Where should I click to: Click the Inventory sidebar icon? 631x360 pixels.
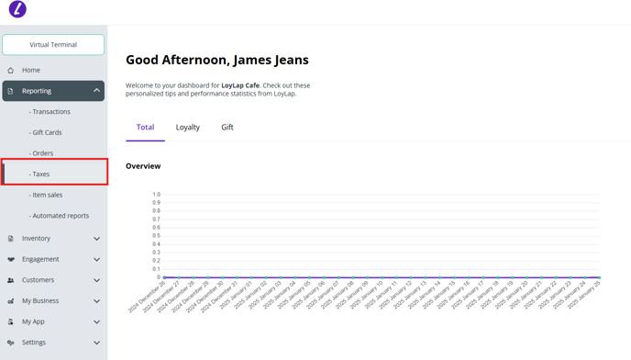coord(10,239)
